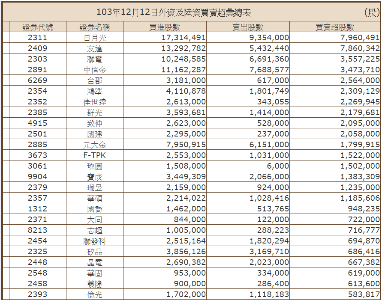Image resolution: width=382 pixels, height=300 pixels.
Task: Select stock code 2354
Action: click(38, 91)
